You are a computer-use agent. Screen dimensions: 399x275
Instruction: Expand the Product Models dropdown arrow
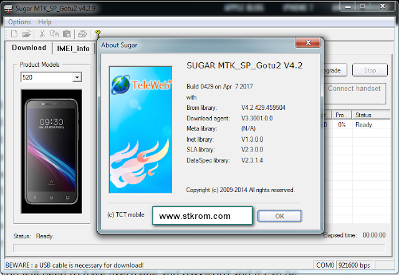click(77, 77)
